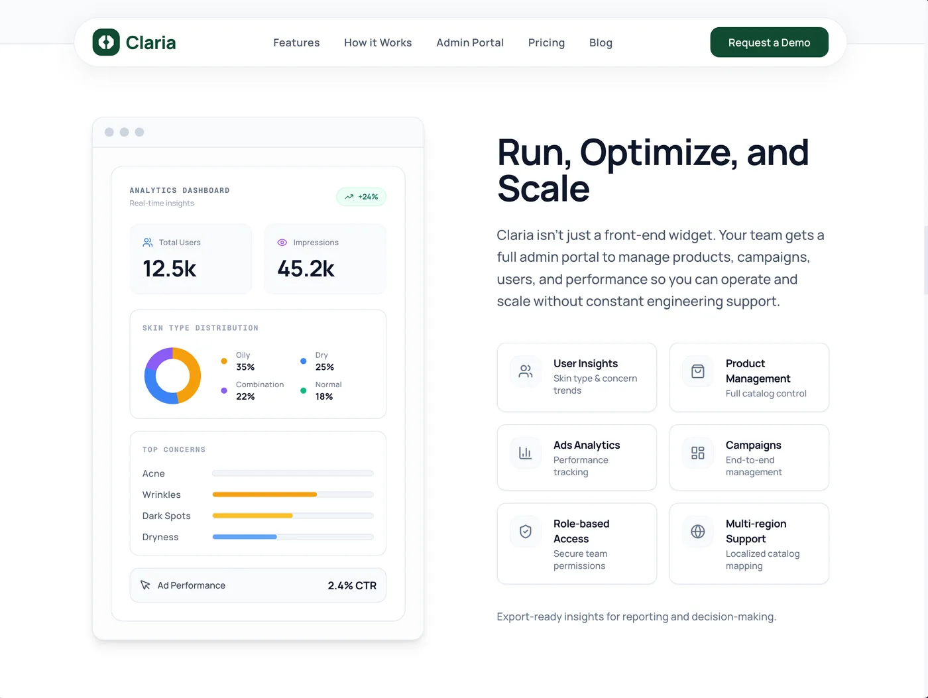Select the Product Management feature card title
This screenshot has width=928, height=698.
[758, 371]
